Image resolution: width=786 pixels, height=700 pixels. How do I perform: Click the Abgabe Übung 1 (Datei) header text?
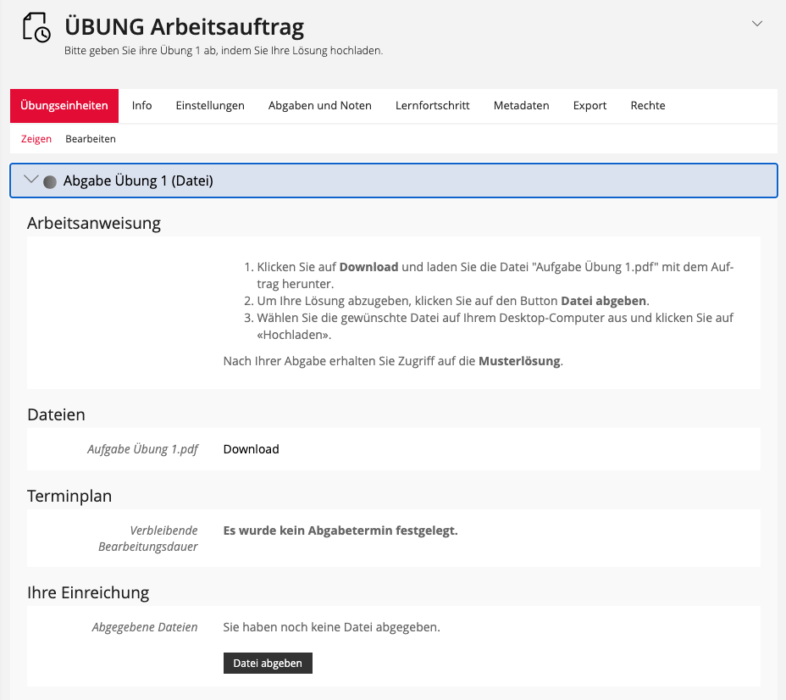coord(138,181)
